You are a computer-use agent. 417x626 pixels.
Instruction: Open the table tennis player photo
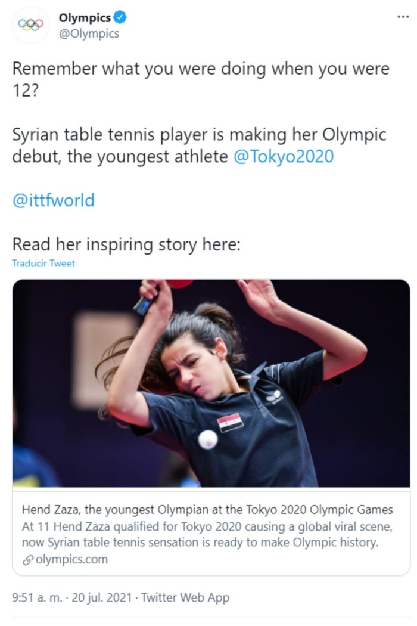(x=211, y=383)
